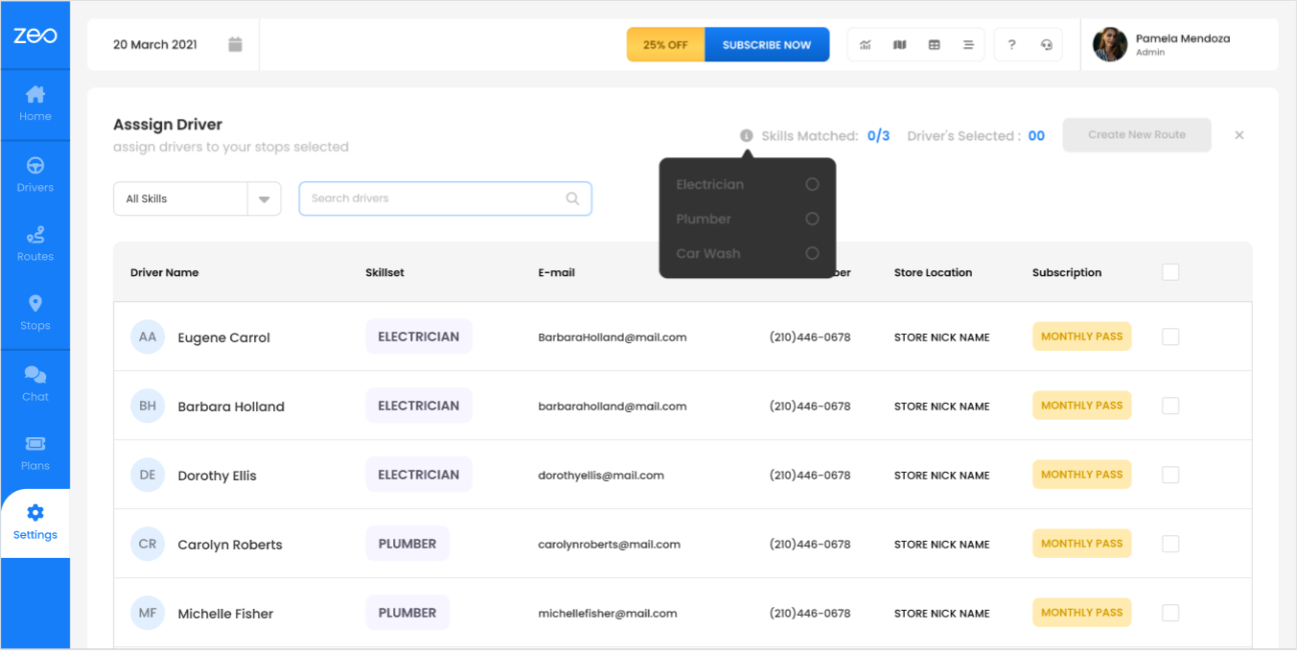Click the table view icon in toolbar
Image resolution: width=1297 pixels, height=651 pixels.
point(934,45)
